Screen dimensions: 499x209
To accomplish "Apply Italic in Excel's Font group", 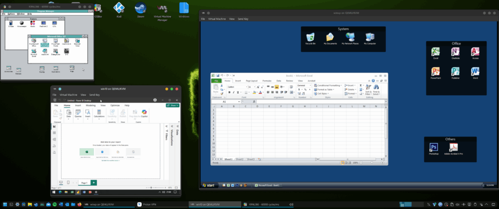I will [x=233, y=92].
